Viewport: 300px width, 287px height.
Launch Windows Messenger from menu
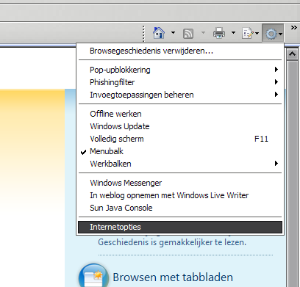[x=180, y=183]
